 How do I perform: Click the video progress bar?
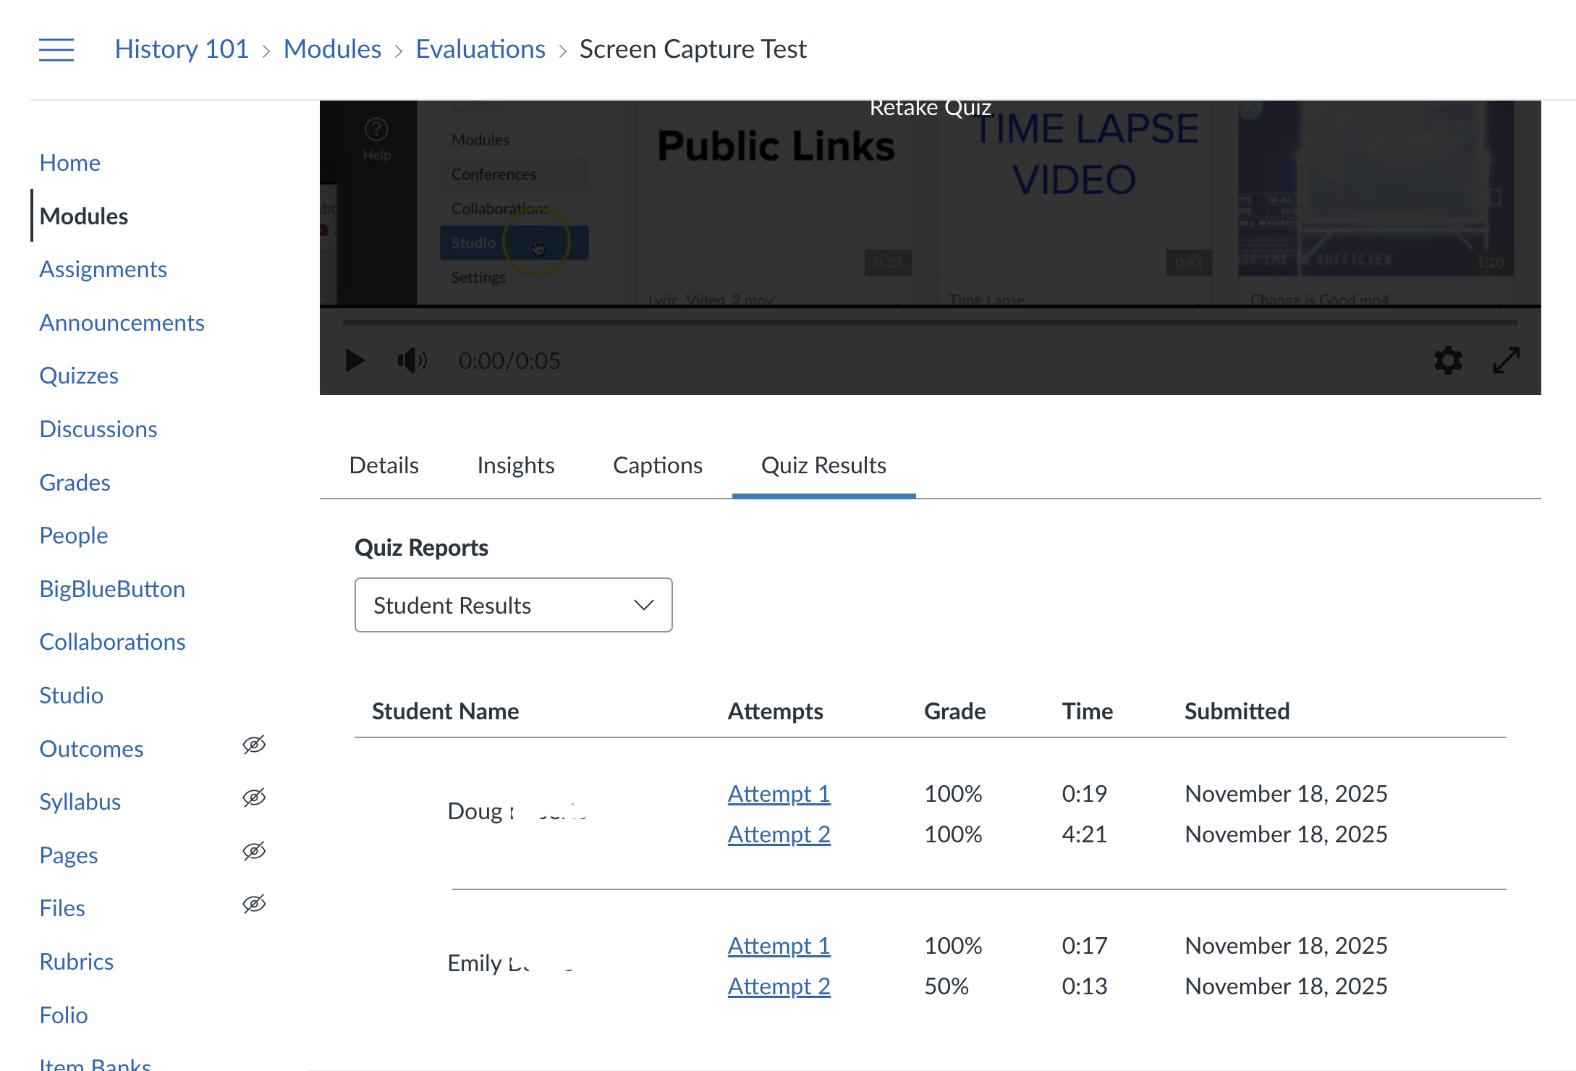tap(930, 323)
